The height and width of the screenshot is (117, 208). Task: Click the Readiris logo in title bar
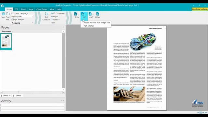(x=2, y=6)
